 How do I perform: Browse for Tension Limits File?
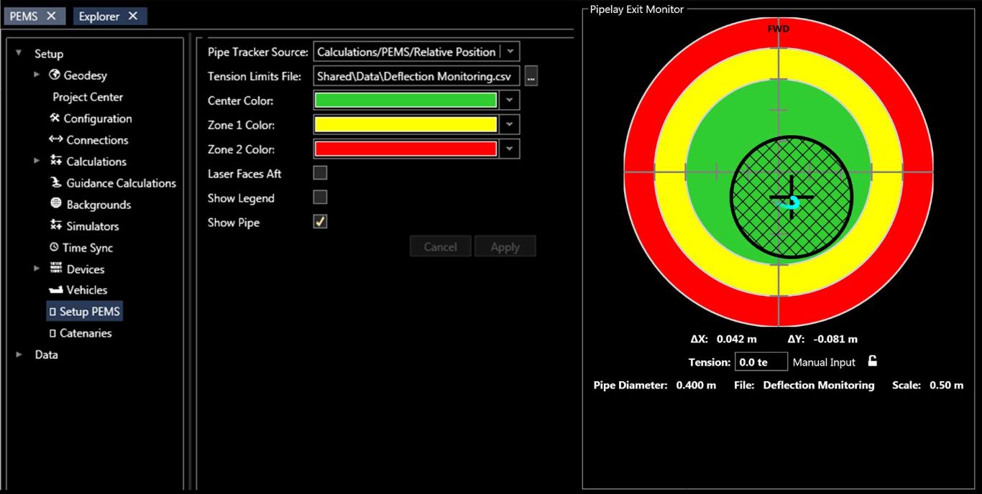click(x=531, y=76)
